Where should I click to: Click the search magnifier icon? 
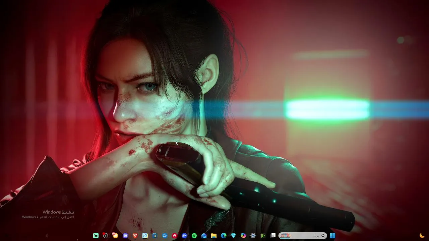click(x=323, y=236)
